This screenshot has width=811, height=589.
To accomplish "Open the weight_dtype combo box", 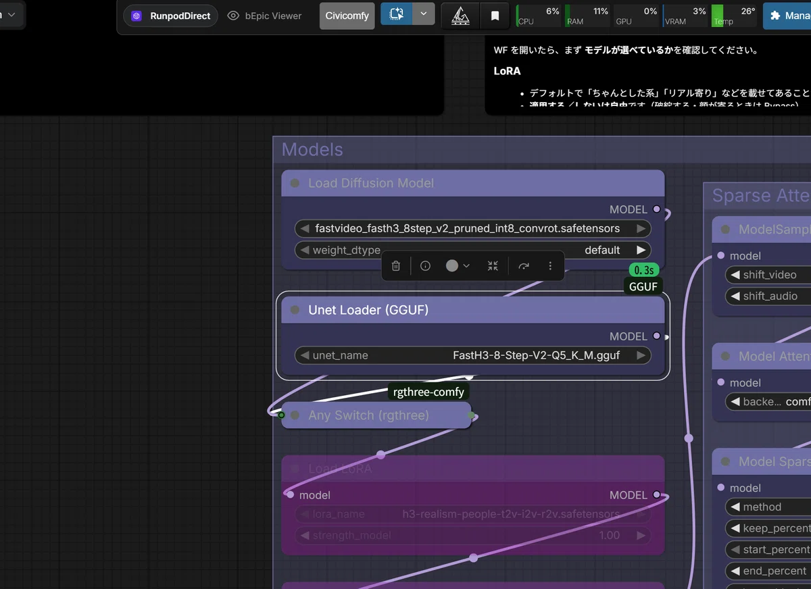I will (473, 250).
